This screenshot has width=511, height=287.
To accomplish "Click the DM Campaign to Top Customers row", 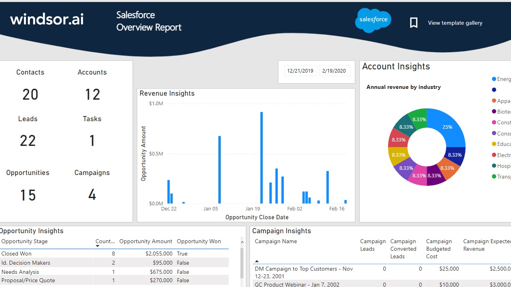I will click(382, 272).
